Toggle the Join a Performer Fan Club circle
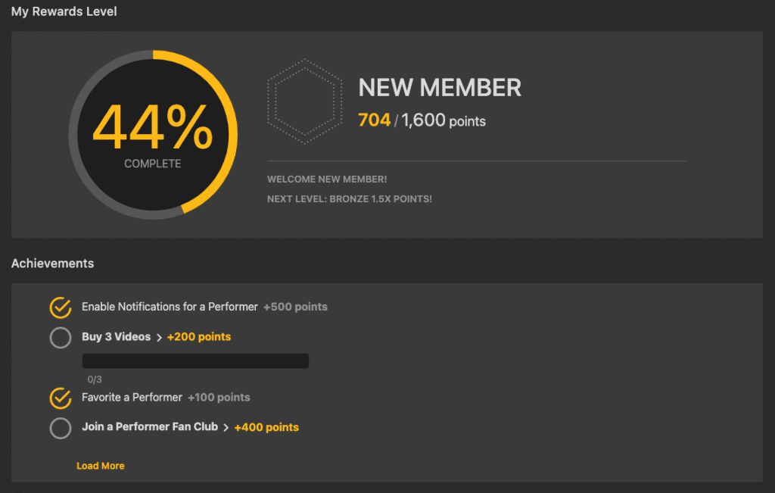The height and width of the screenshot is (493, 775). tap(61, 428)
